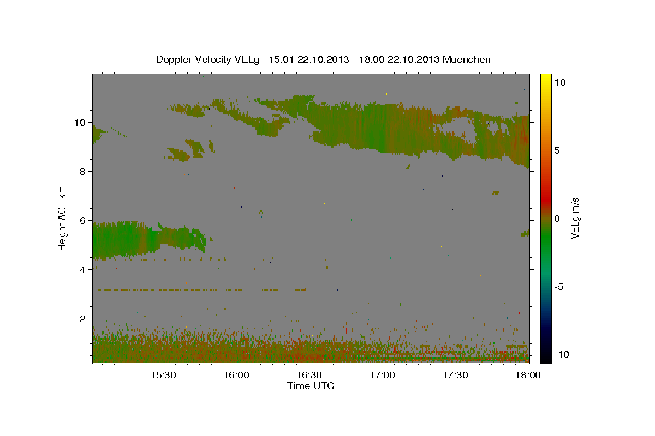Click the colorbar value 5
655x436 pixels.
click(x=557, y=150)
